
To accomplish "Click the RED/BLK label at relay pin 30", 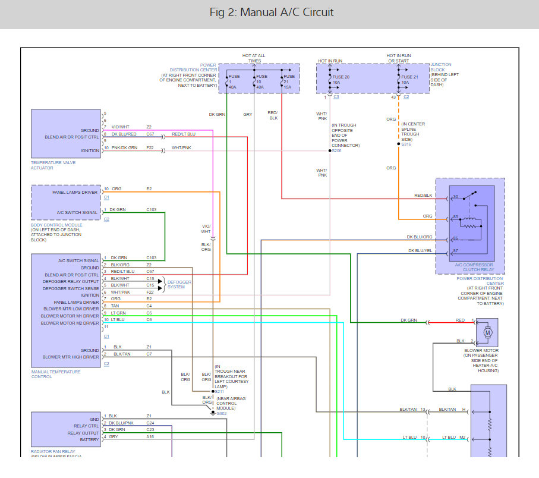I will (423, 196).
